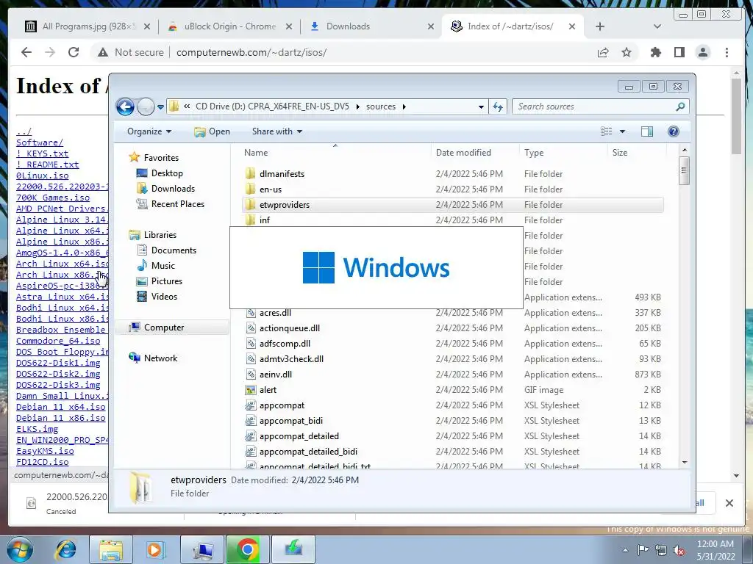
Task: Bookmark this page with star icon
Action: click(x=627, y=52)
